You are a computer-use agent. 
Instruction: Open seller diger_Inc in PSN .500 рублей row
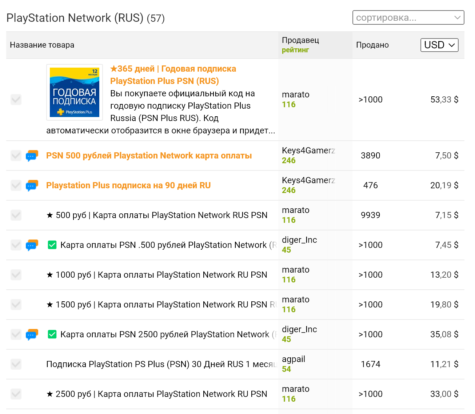299,240
